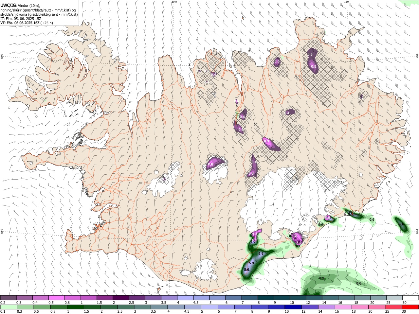
Task: Click the '0,6' value in the southern ocean rain area
Action: click(x=359, y=283)
